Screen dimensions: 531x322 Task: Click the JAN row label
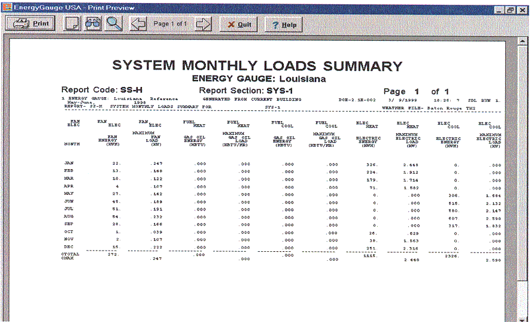69,163
